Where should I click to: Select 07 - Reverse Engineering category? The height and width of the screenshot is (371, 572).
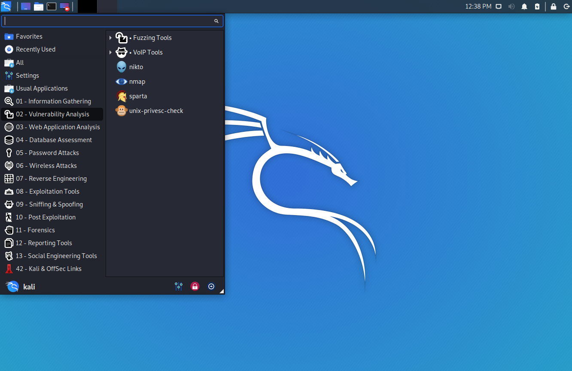coord(52,178)
